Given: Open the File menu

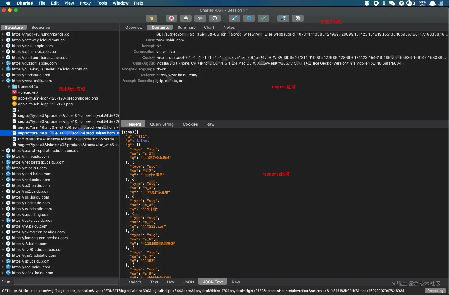Looking at the screenshot, I should pos(42,3).
